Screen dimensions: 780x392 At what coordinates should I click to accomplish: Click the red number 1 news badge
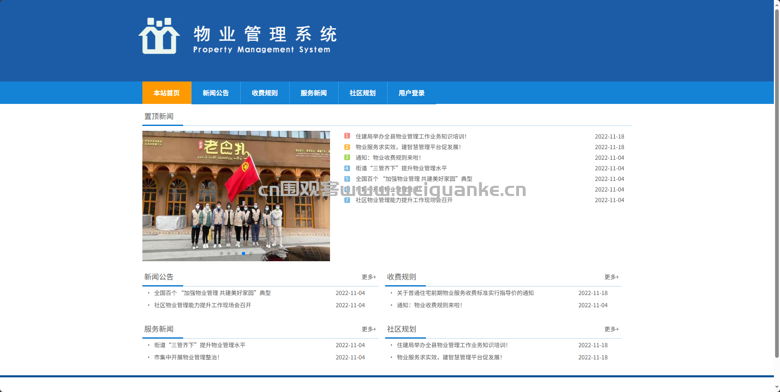point(347,136)
